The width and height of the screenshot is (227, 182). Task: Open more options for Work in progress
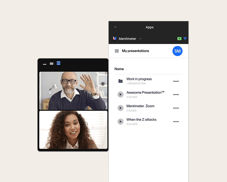click(x=176, y=81)
